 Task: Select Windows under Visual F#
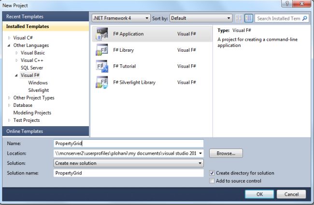[38, 83]
